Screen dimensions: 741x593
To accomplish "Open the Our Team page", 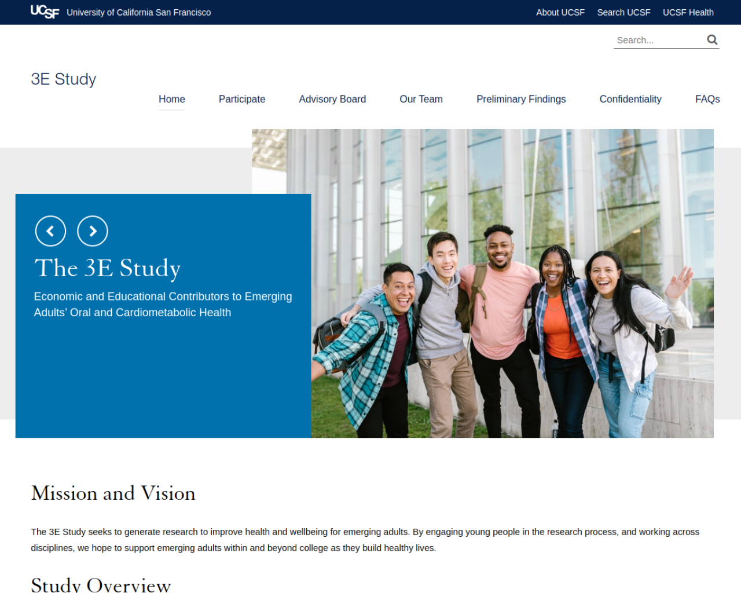I will (421, 99).
